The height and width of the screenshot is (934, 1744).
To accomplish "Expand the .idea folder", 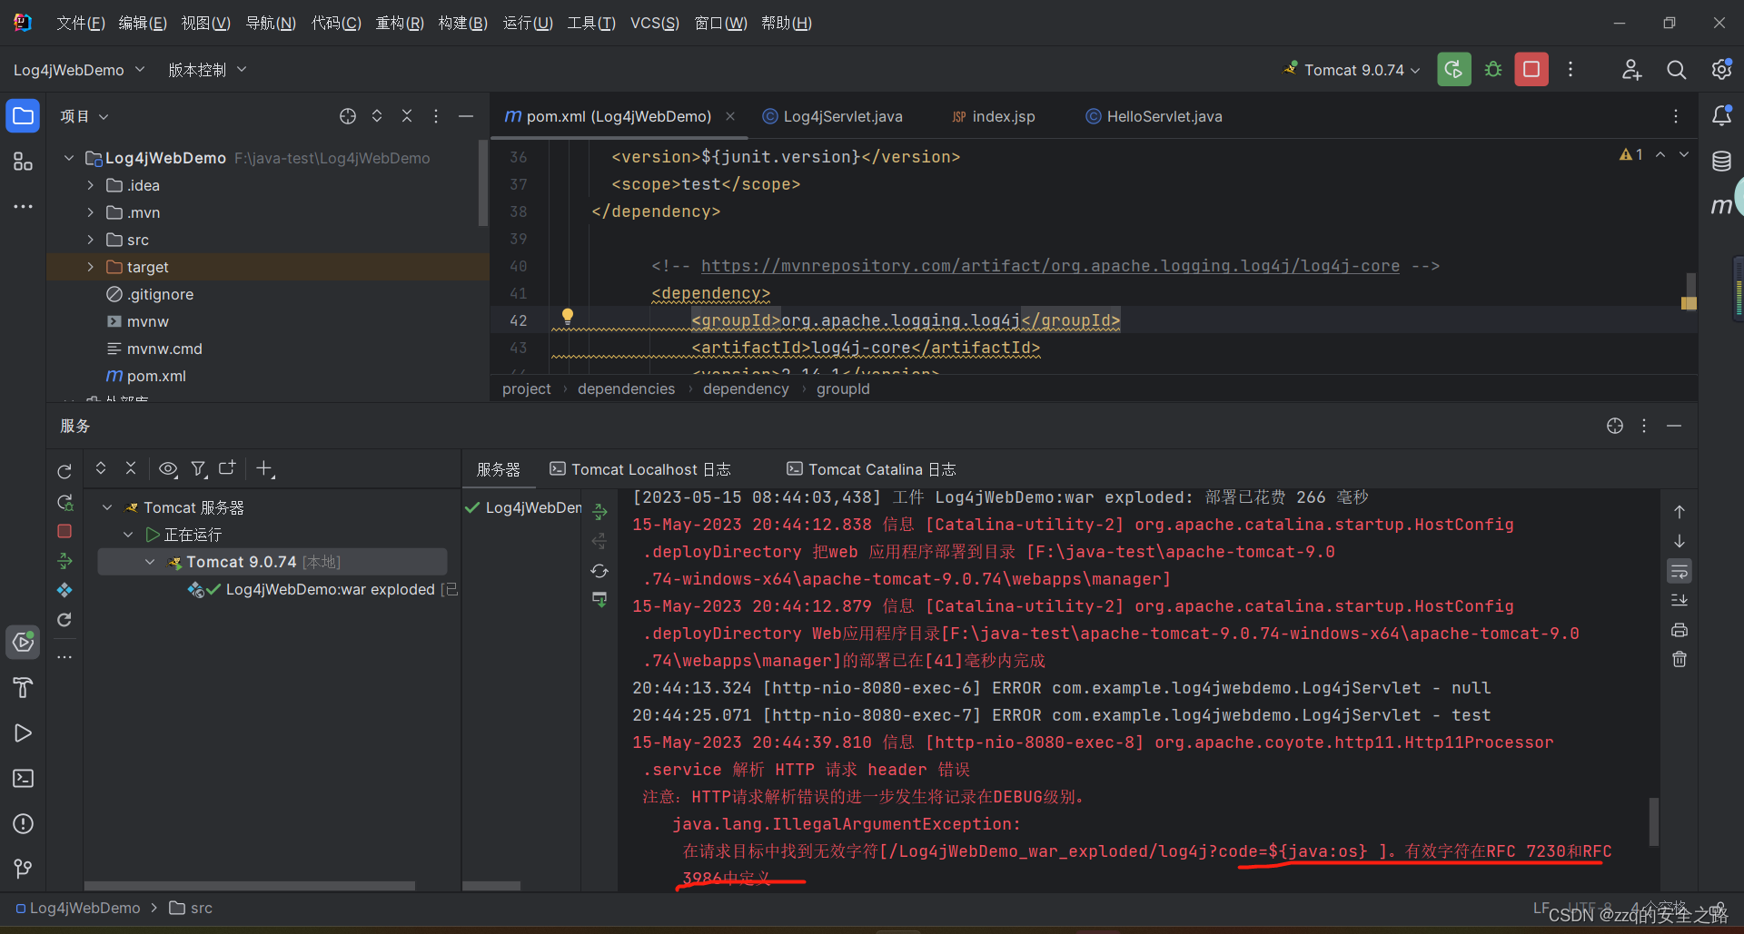I will click(x=90, y=185).
